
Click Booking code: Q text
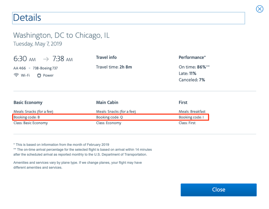110,117
